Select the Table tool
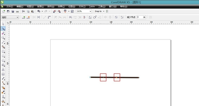The height and width of the screenshot is (106, 199). (x=3, y=74)
